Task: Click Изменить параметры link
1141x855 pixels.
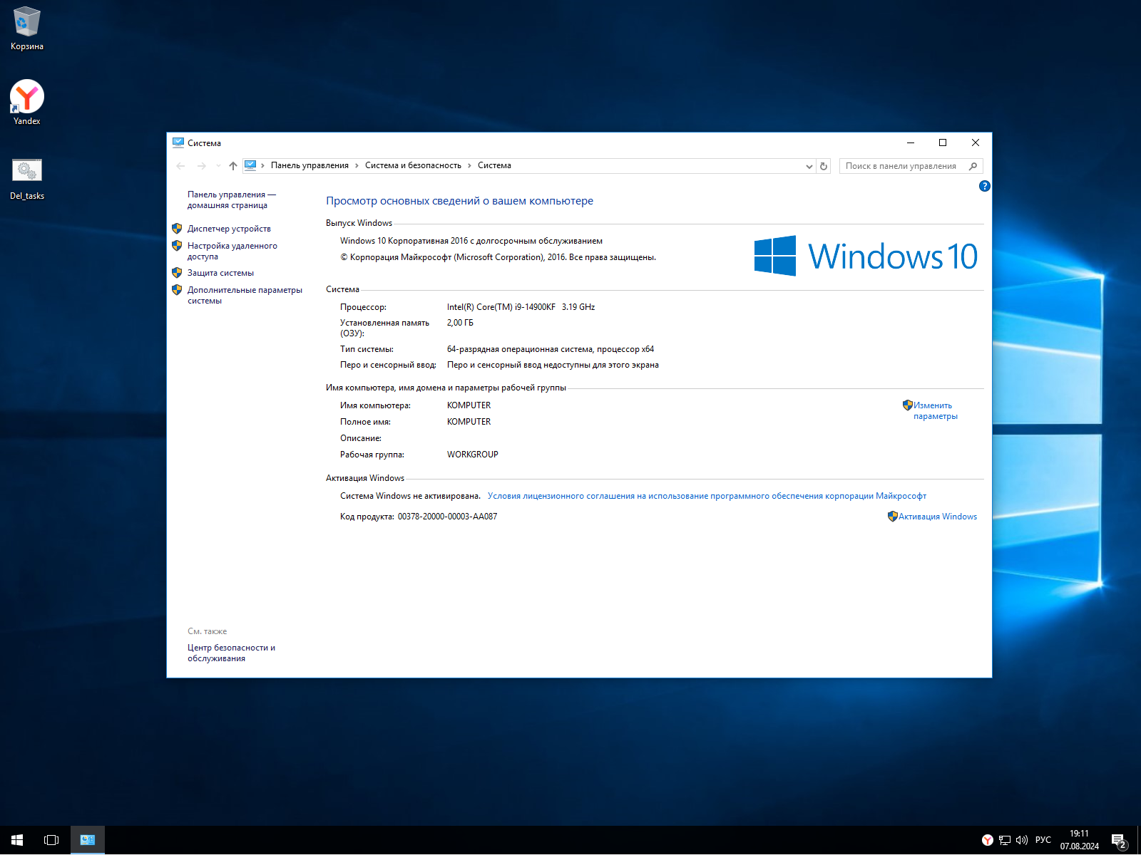Action: click(936, 410)
